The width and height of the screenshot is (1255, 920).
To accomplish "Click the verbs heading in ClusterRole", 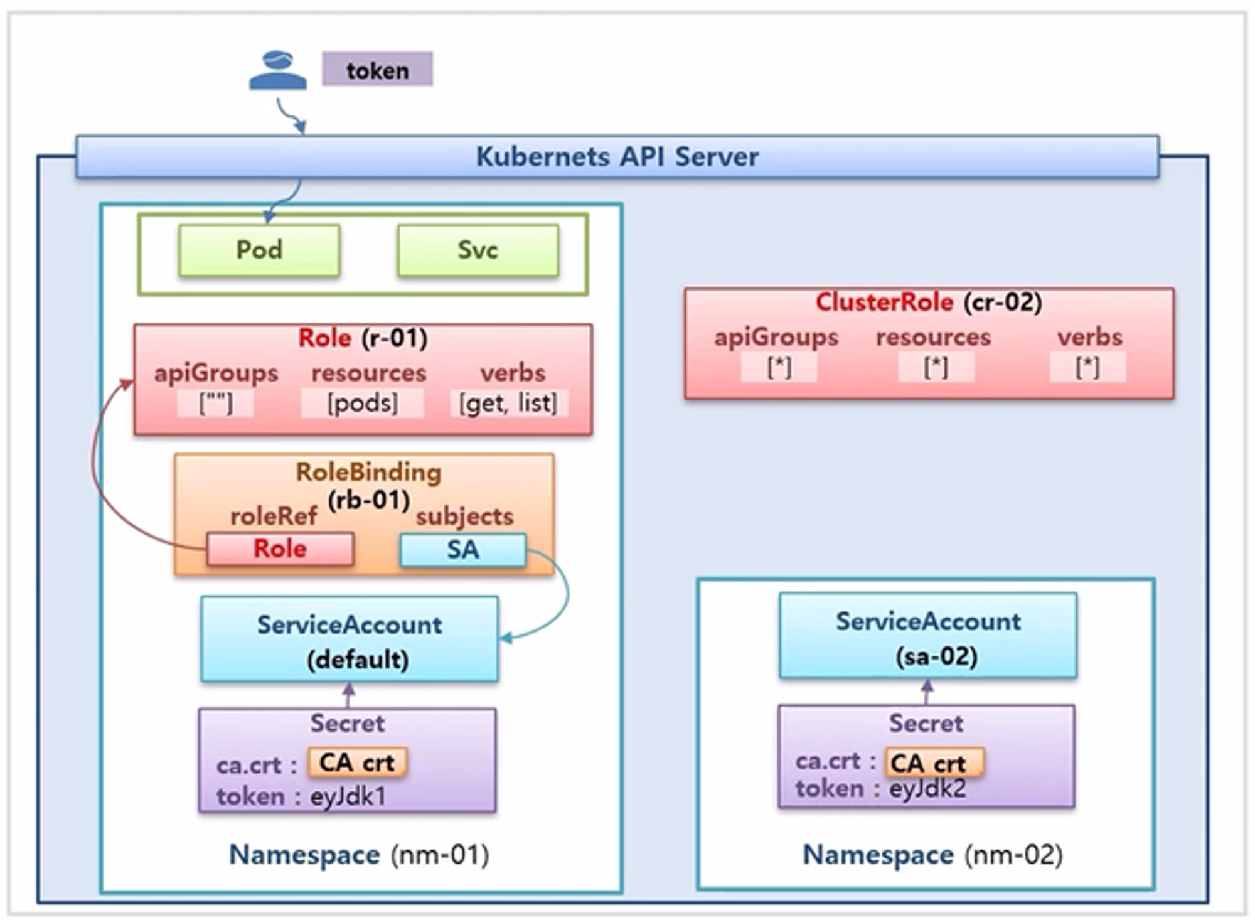I will (1089, 338).
